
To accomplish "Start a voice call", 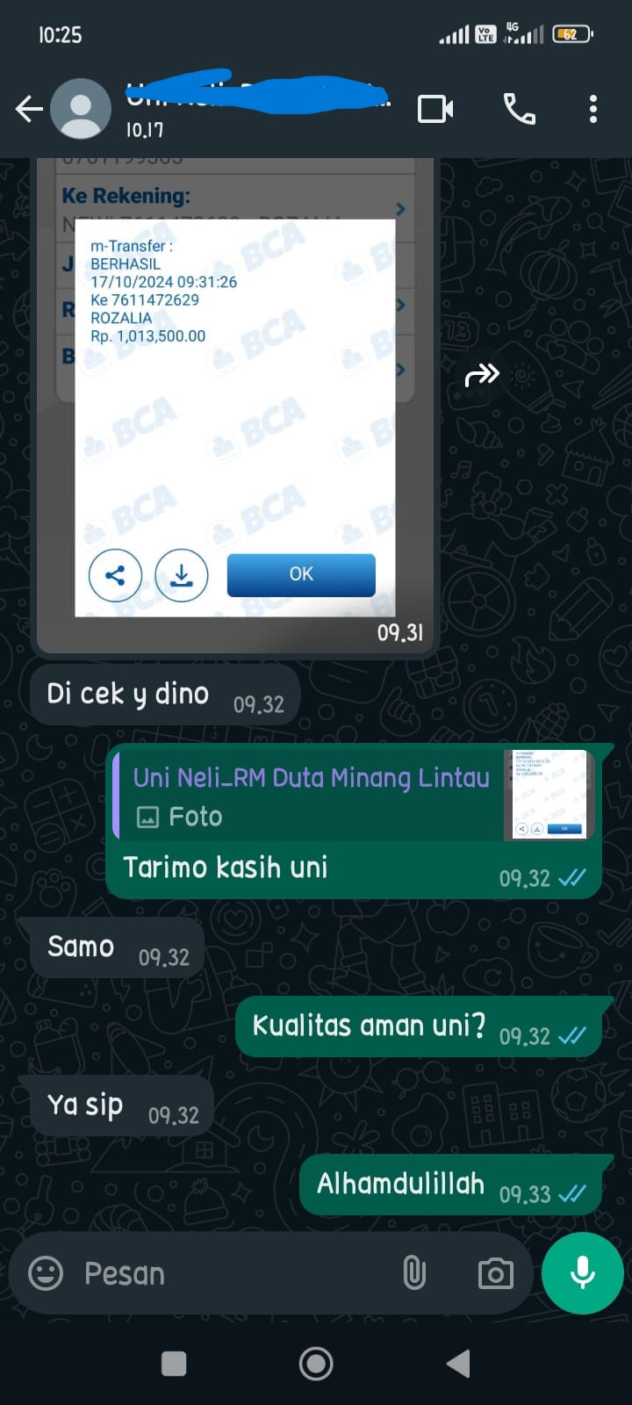I will point(519,109).
